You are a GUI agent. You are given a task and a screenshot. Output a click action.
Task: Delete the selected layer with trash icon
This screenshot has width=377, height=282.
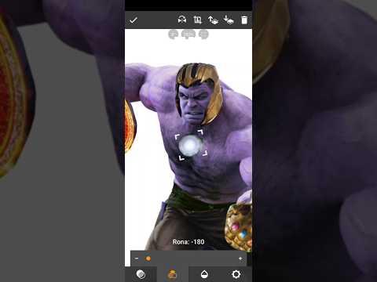[x=244, y=20]
